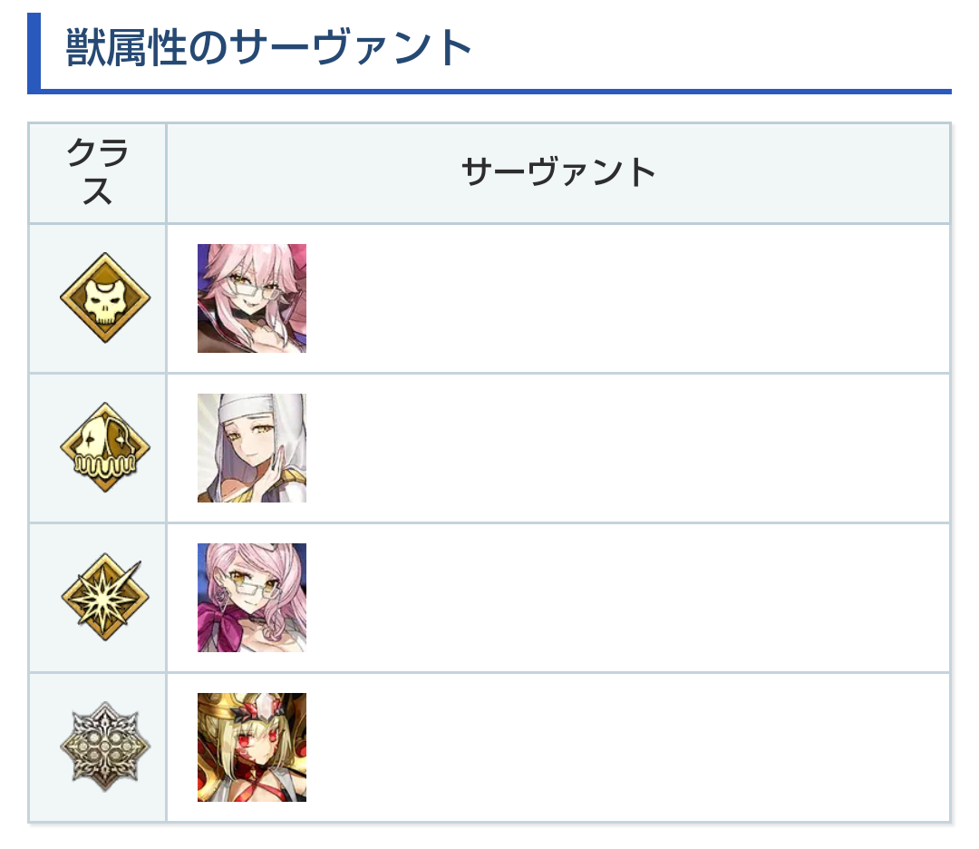The height and width of the screenshot is (849, 979).
Task: Click the サーヴァント table column header
Action: (x=558, y=172)
